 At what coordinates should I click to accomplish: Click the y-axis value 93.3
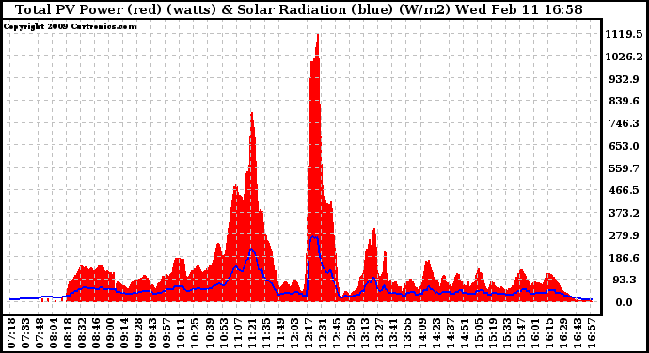(x=625, y=281)
